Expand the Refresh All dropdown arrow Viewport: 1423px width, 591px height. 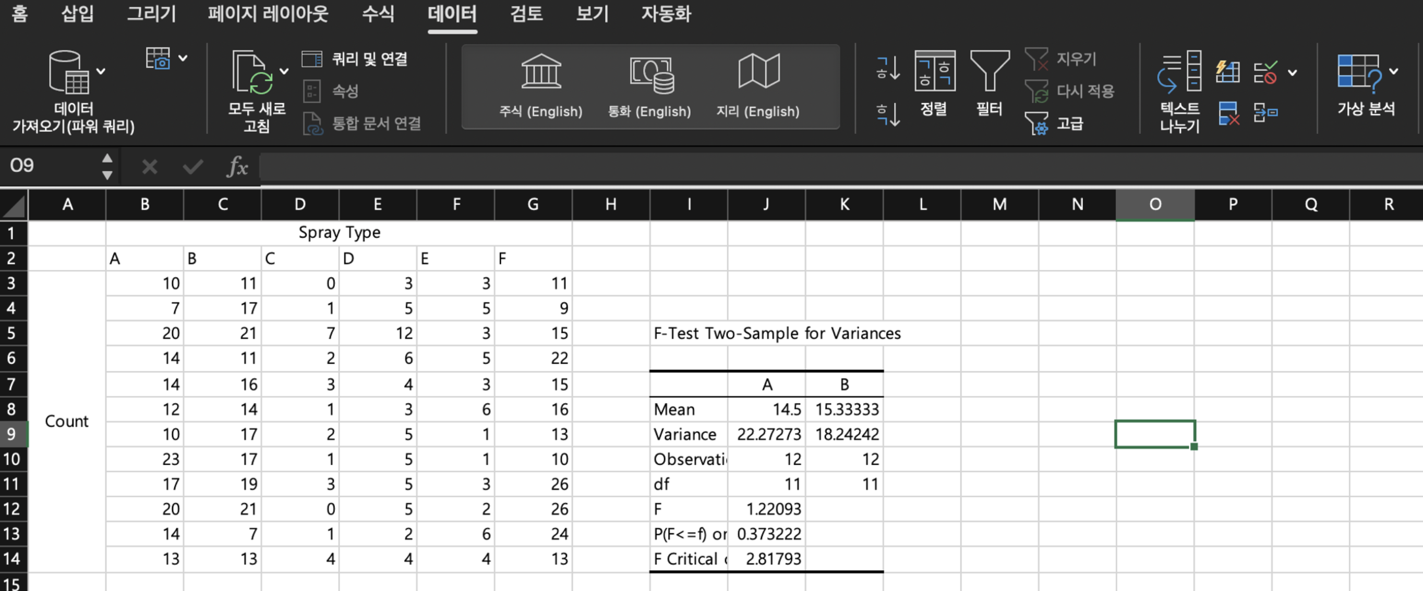[284, 71]
